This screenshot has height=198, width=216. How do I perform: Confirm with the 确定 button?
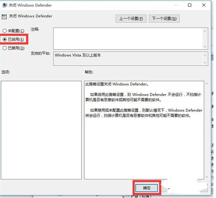click(146, 188)
